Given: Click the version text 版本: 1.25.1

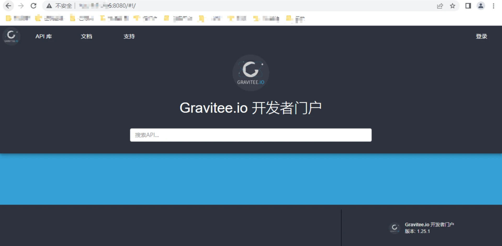Looking at the screenshot, I should click(x=417, y=231).
